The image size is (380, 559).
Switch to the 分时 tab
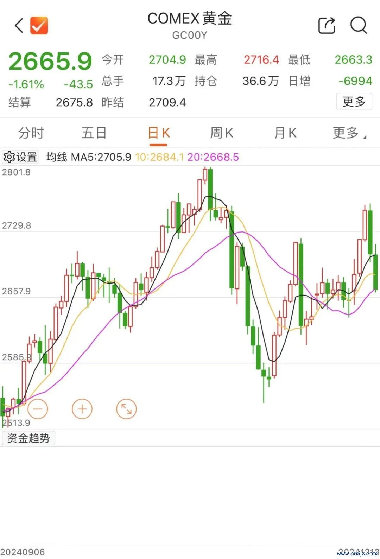click(31, 133)
